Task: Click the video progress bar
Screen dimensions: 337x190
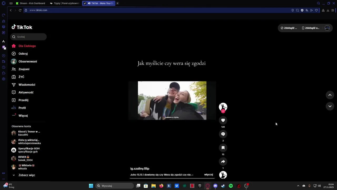Action: pyautogui.click(x=172, y=178)
